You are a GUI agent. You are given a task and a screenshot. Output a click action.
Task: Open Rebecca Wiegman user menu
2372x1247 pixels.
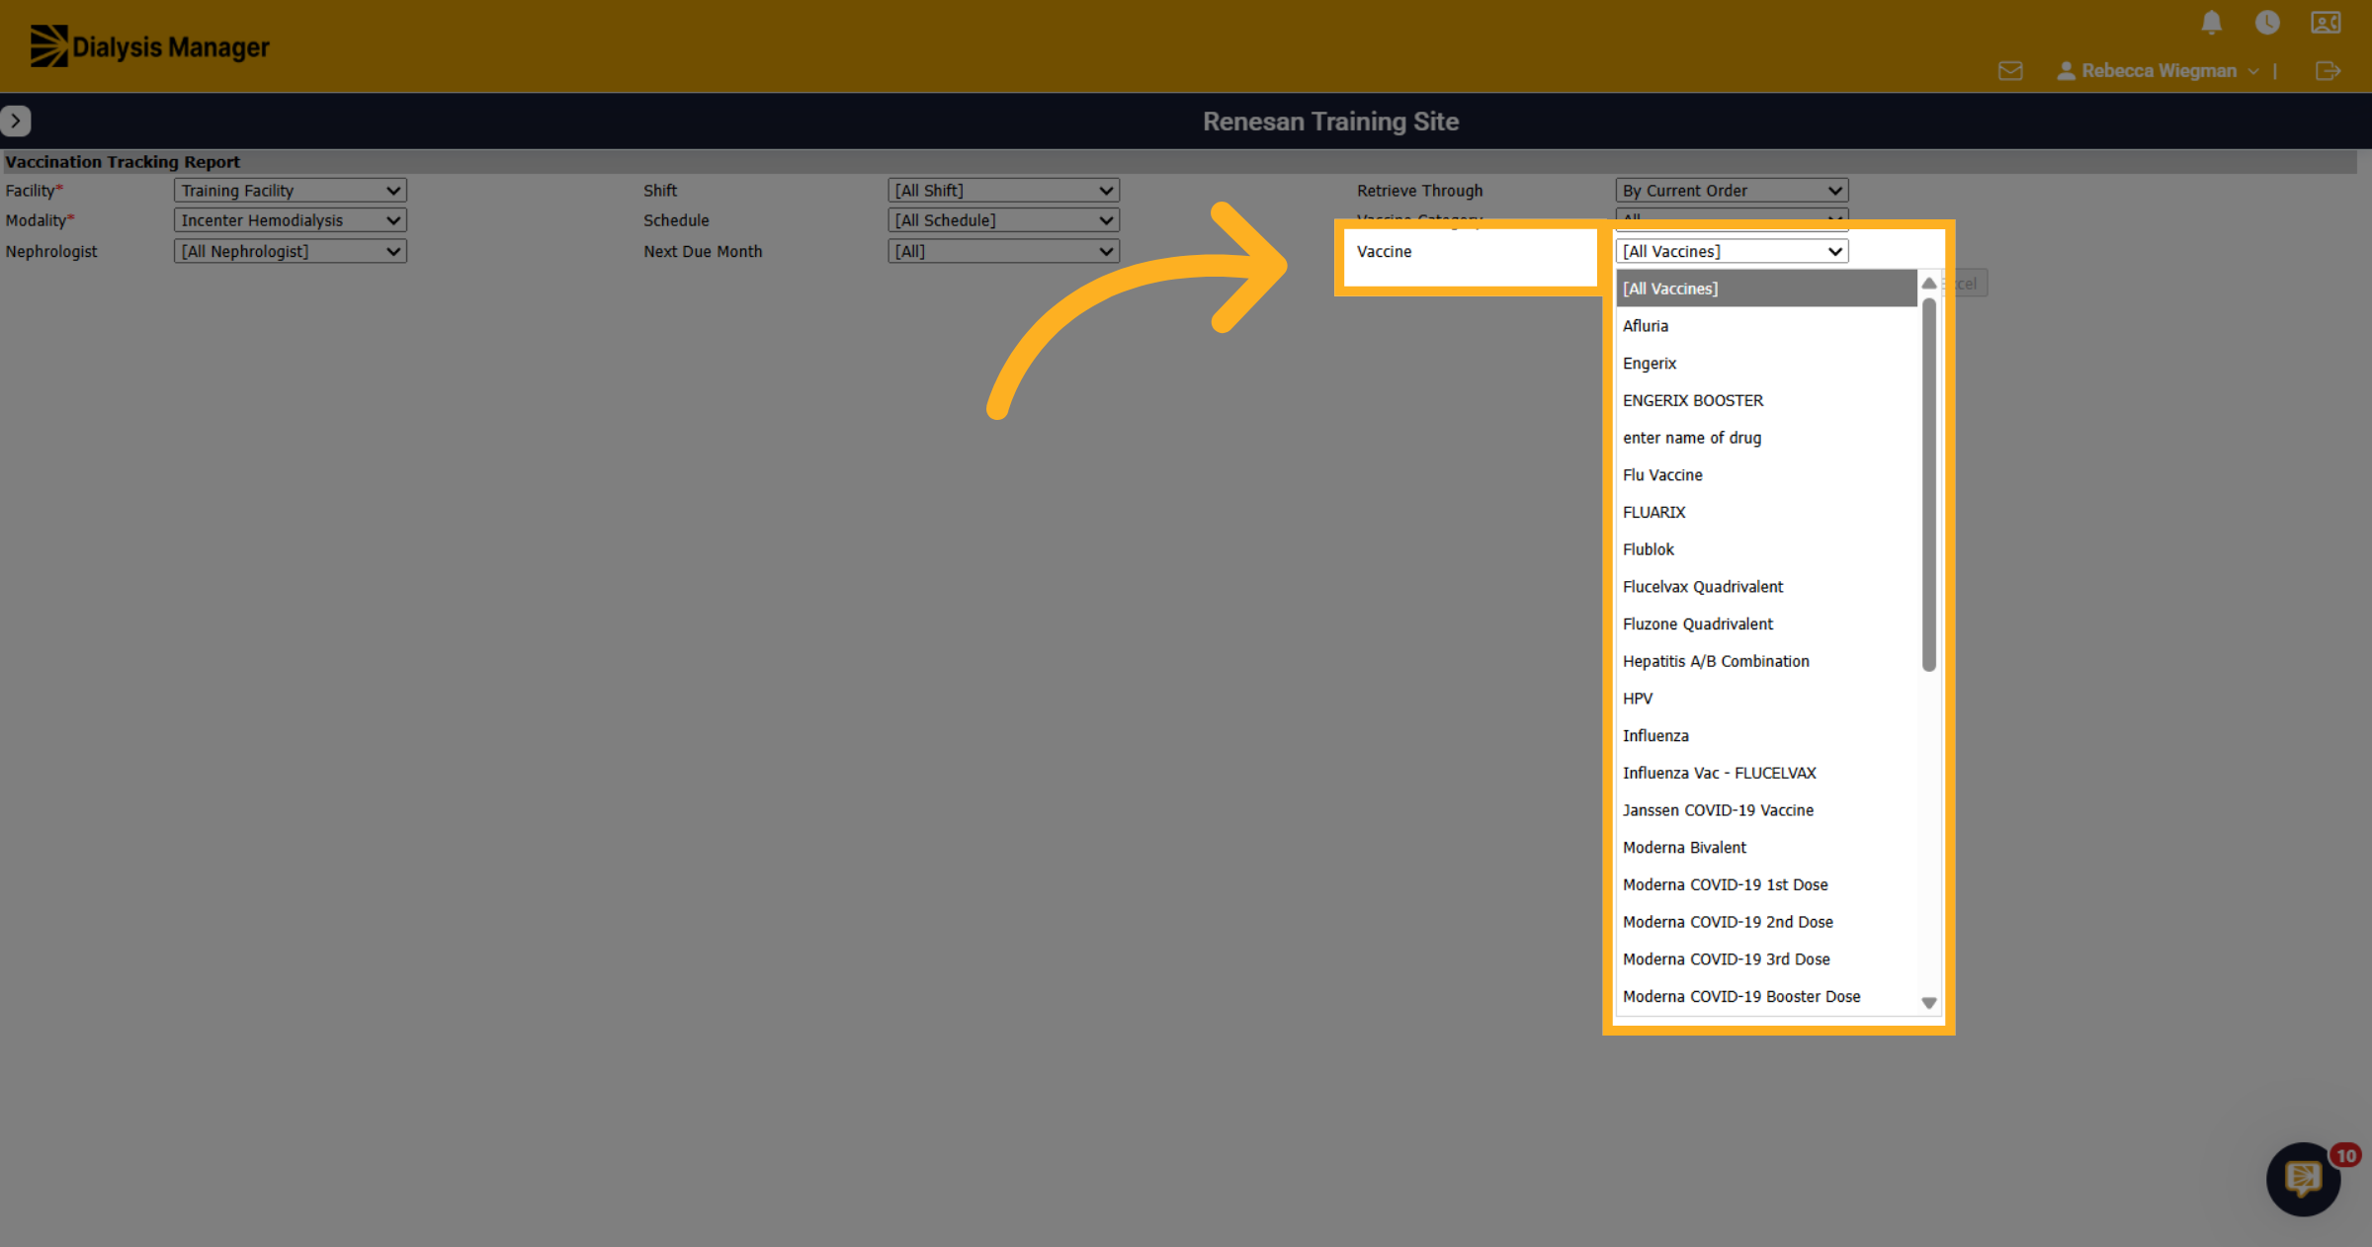pos(2159,71)
